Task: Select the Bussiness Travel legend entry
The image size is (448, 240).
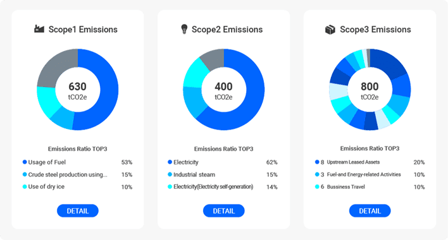Action: pos(370,187)
